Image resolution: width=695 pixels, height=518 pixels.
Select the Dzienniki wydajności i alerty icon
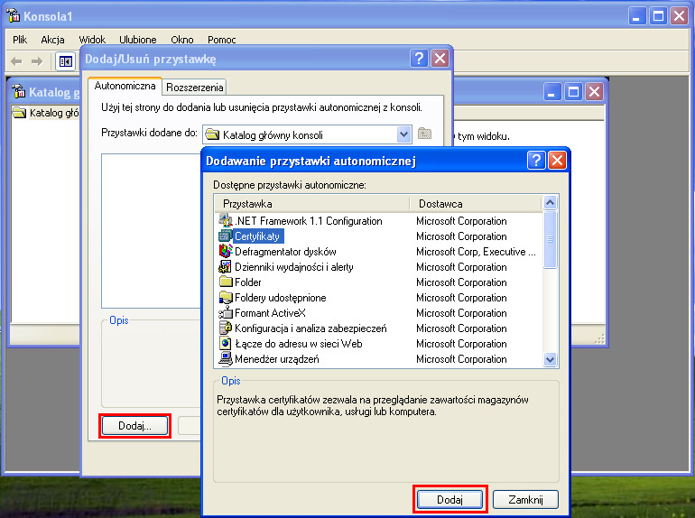pyautogui.click(x=225, y=266)
